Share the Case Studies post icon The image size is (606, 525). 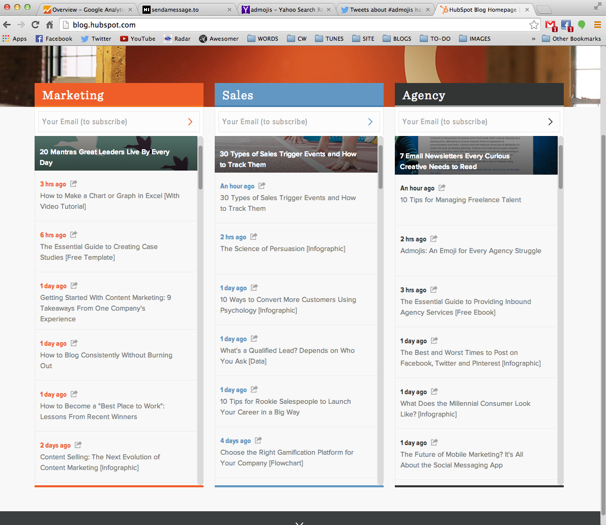pos(73,234)
